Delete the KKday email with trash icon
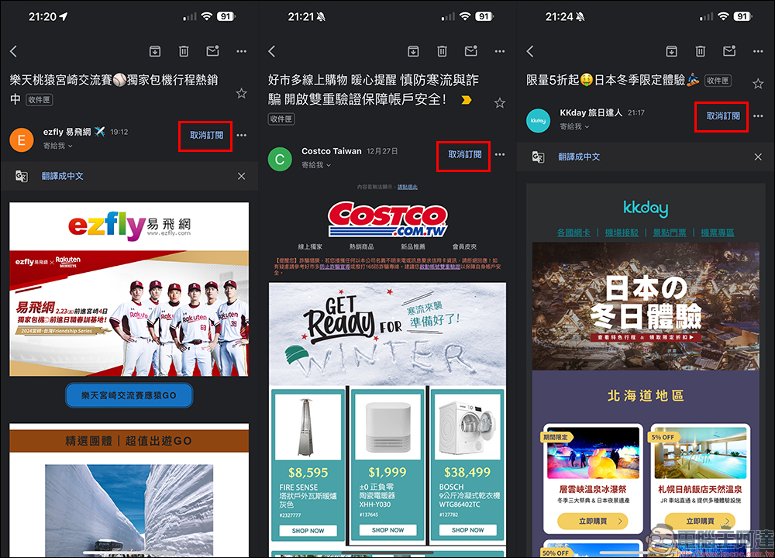Screen dimensions: 775x558 [701, 51]
